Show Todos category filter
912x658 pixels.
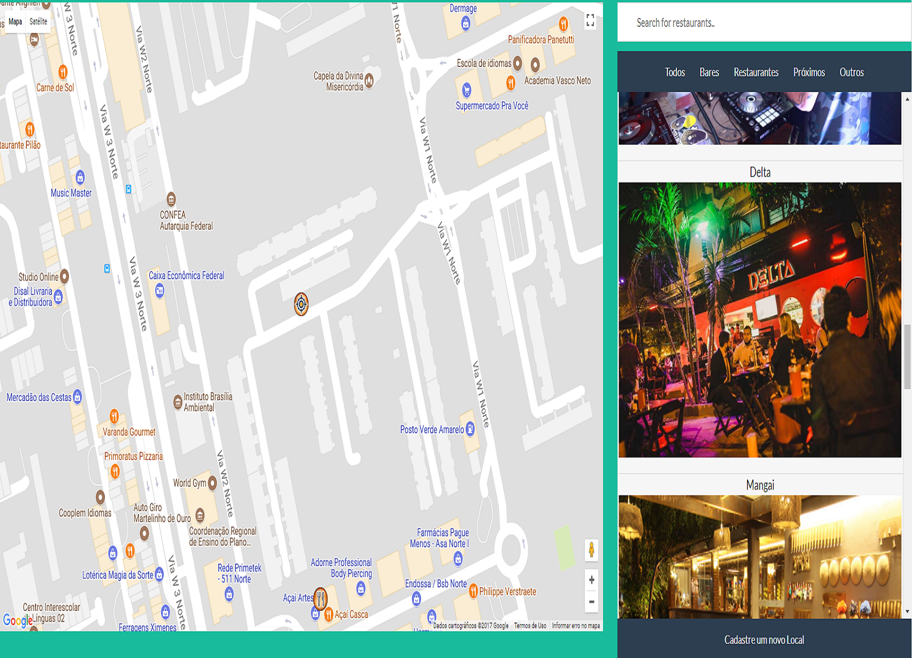(675, 72)
